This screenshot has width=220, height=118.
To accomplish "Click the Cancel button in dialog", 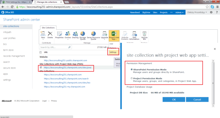I will [197, 100].
